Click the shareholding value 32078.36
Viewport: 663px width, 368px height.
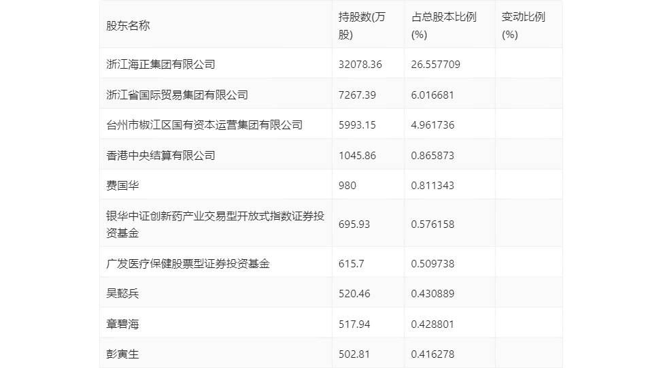(360, 65)
